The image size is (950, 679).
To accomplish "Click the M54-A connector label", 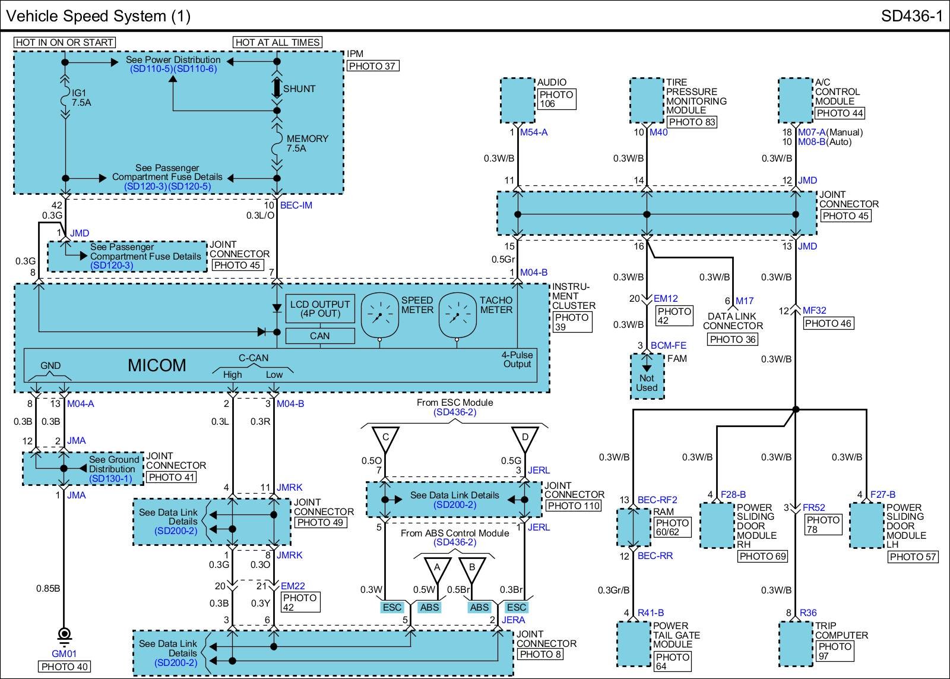I will pyautogui.click(x=534, y=132).
